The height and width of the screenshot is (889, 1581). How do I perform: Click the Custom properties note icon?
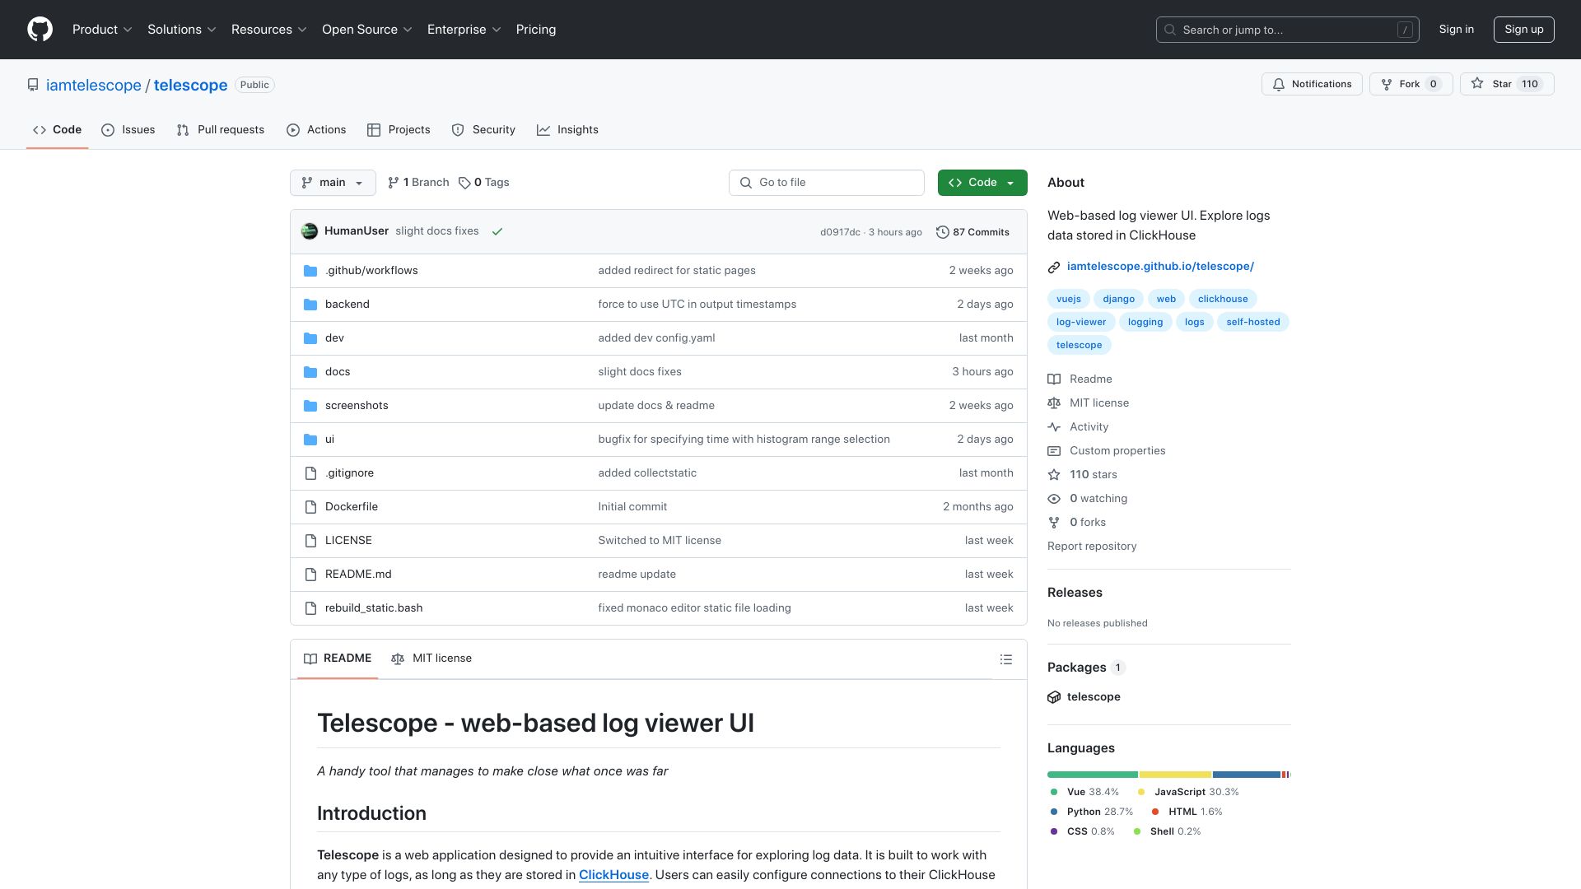tap(1054, 451)
